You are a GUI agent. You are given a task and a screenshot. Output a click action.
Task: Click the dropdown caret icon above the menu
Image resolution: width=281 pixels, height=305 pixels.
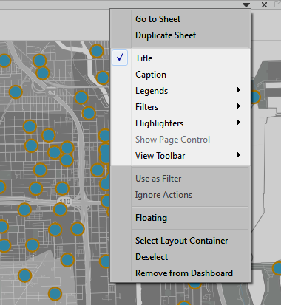(x=246, y=4)
